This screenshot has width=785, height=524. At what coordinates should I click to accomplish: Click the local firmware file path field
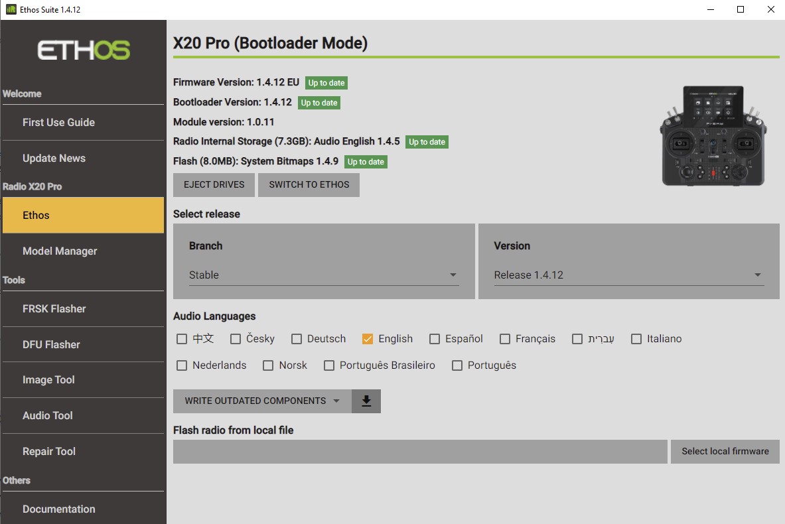point(420,451)
